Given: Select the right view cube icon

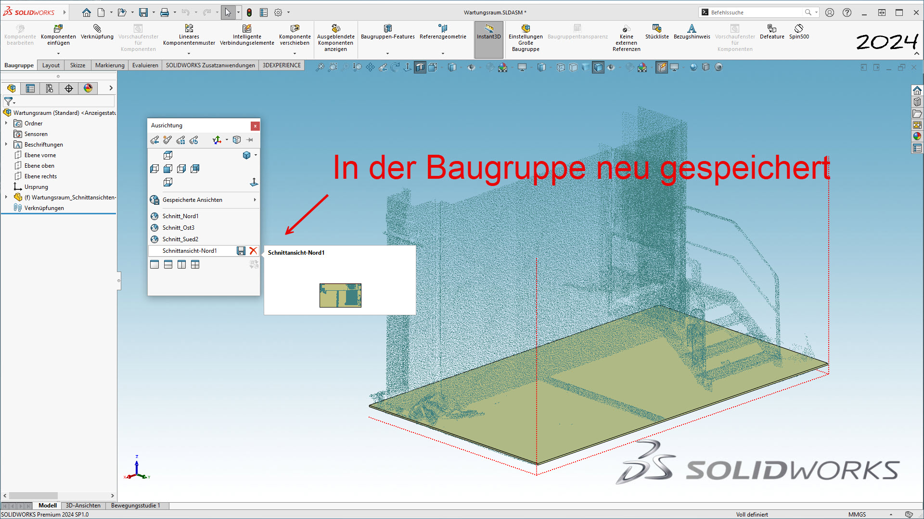Looking at the screenshot, I should tap(181, 169).
